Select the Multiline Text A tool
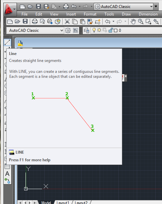The height and width of the screenshot is (204, 162). tap(7, 174)
